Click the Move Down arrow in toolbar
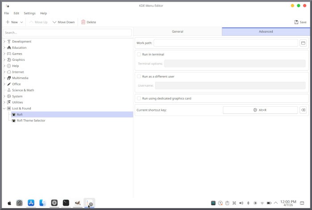 click(x=54, y=22)
